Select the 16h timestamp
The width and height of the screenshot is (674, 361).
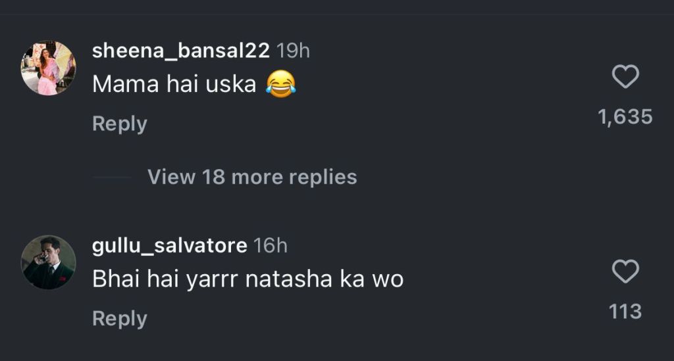pyautogui.click(x=271, y=245)
